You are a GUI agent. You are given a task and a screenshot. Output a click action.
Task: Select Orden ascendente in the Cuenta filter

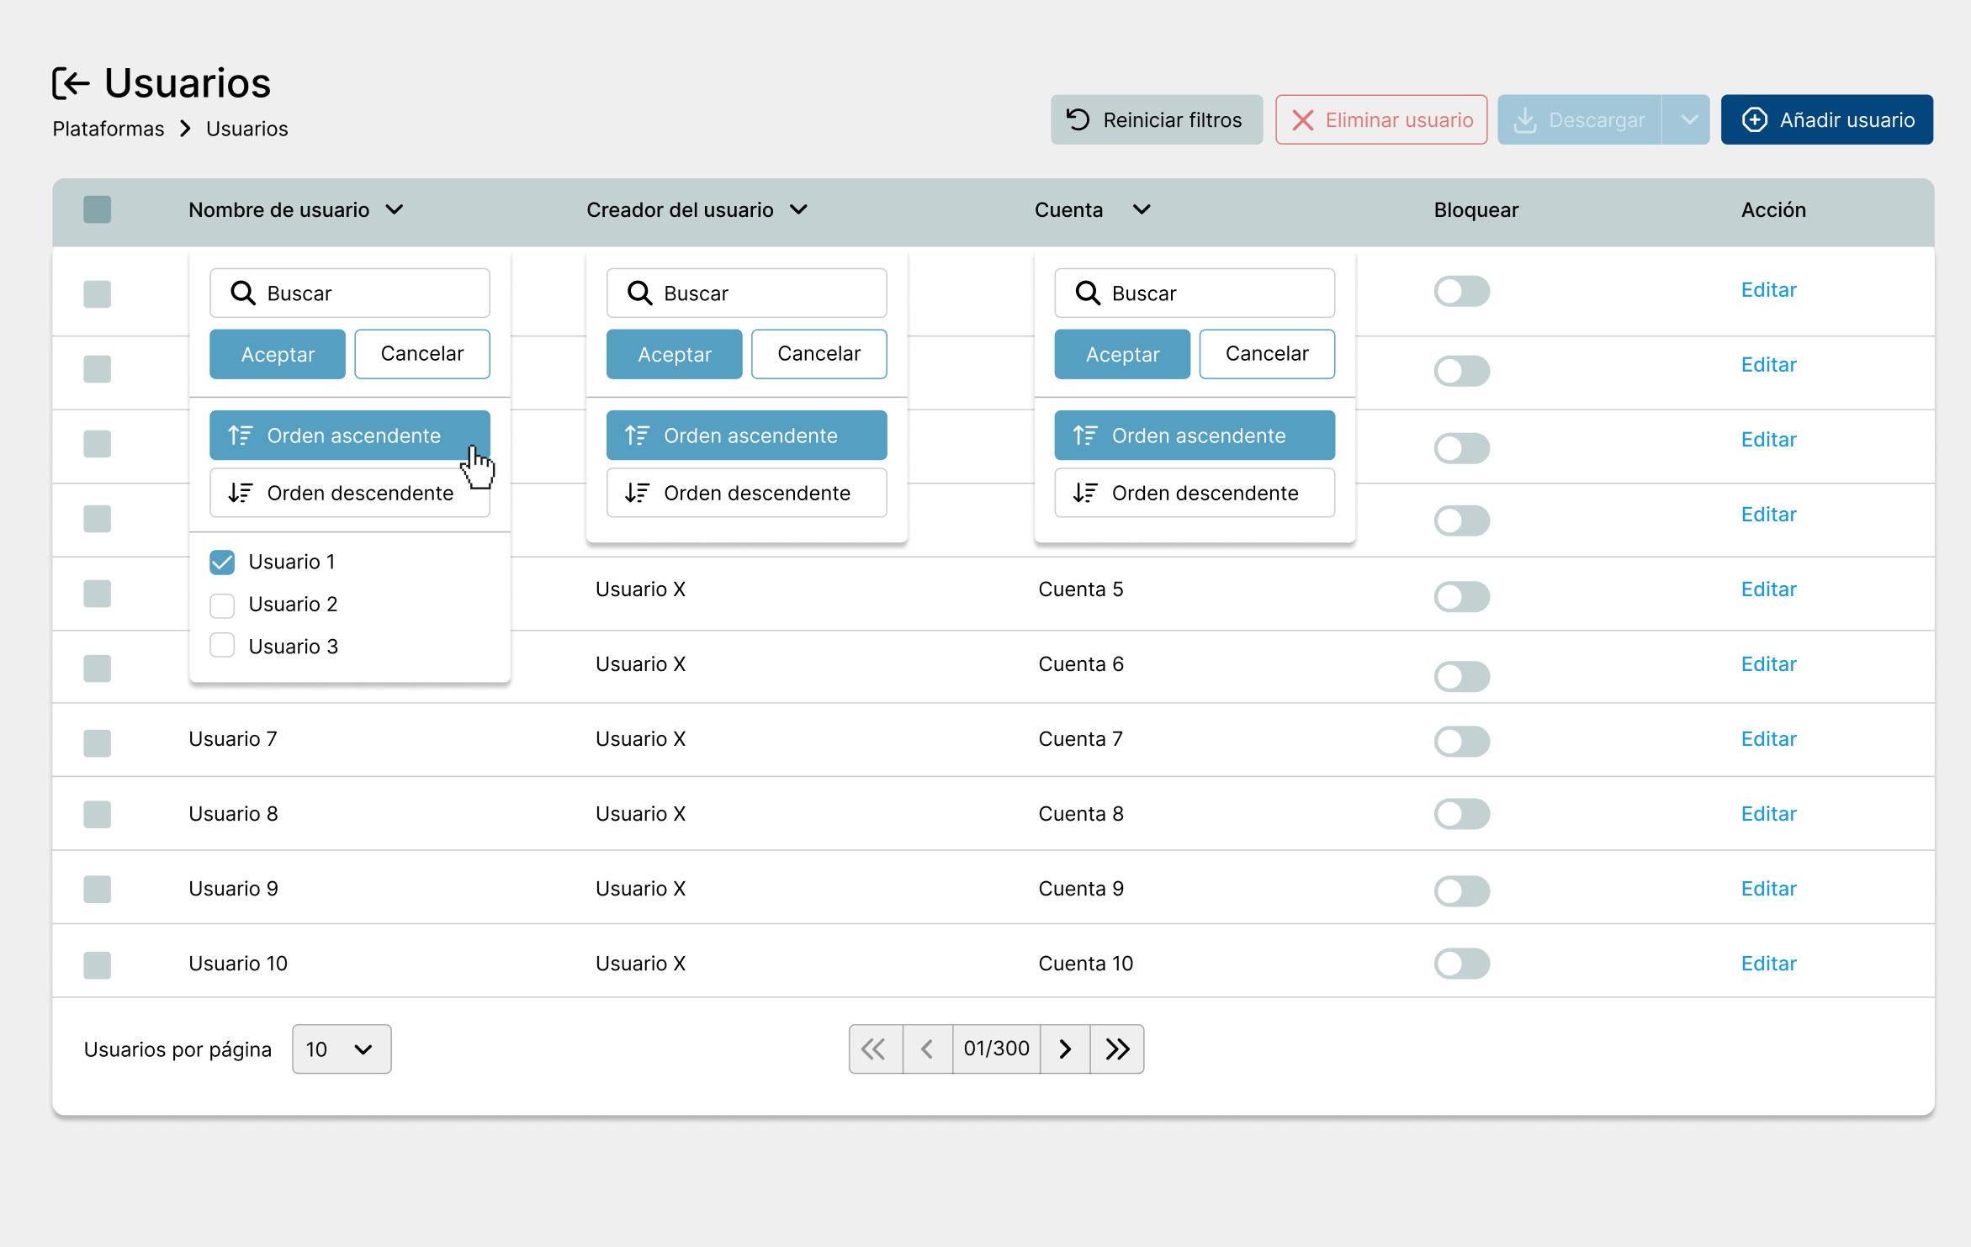point(1194,436)
